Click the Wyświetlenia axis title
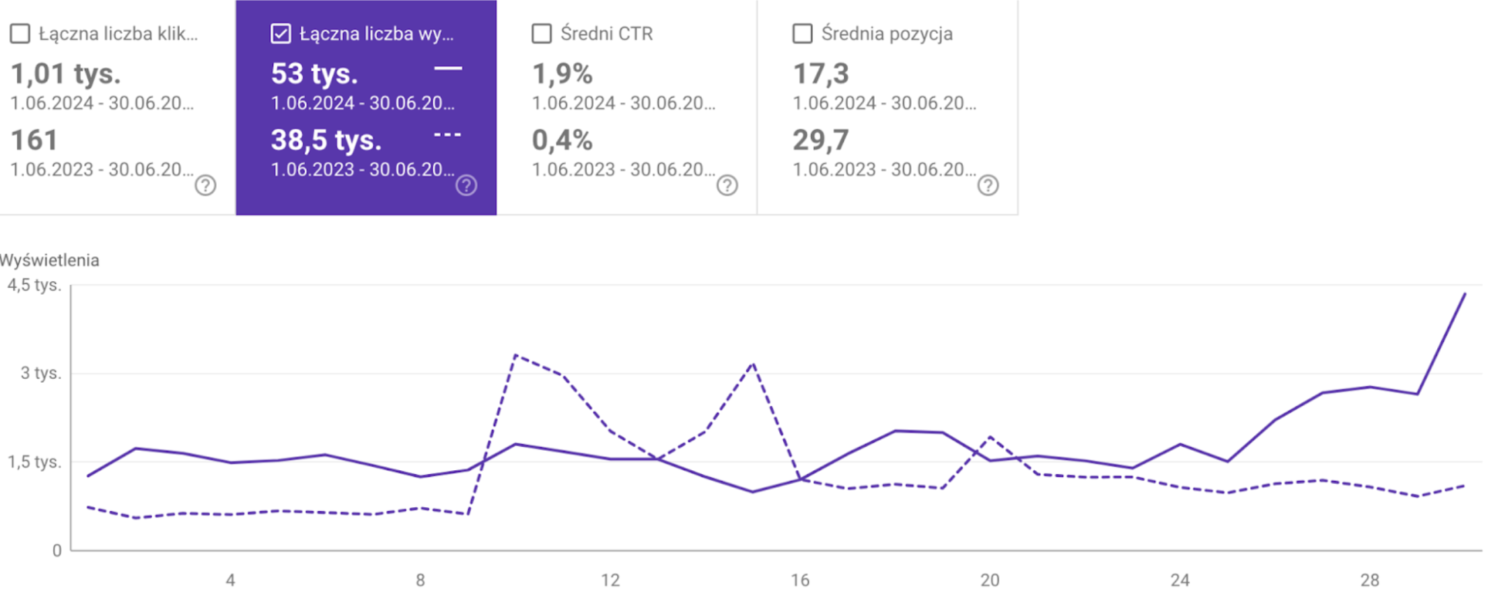The image size is (1487, 592). (50, 260)
